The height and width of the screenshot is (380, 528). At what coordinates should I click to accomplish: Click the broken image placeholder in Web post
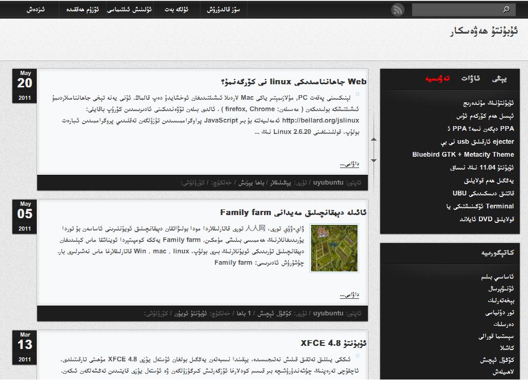point(357,95)
